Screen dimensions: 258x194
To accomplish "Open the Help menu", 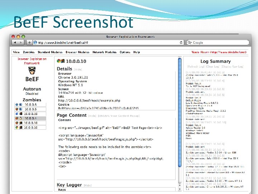I will (137, 52).
